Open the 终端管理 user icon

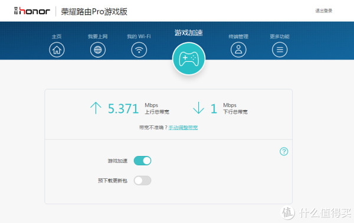click(238, 49)
